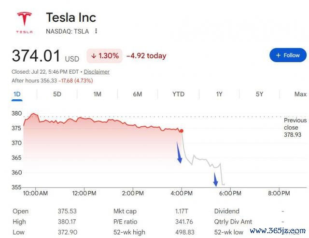Click the lower blue arrow near 6:00 PM
Viewport: 309px width, 238px height.
(x=216, y=179)
